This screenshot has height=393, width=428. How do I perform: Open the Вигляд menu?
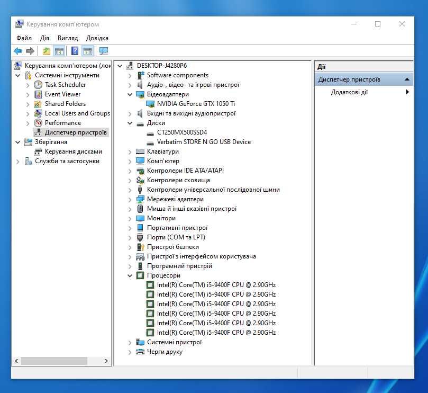coord(68,38)
